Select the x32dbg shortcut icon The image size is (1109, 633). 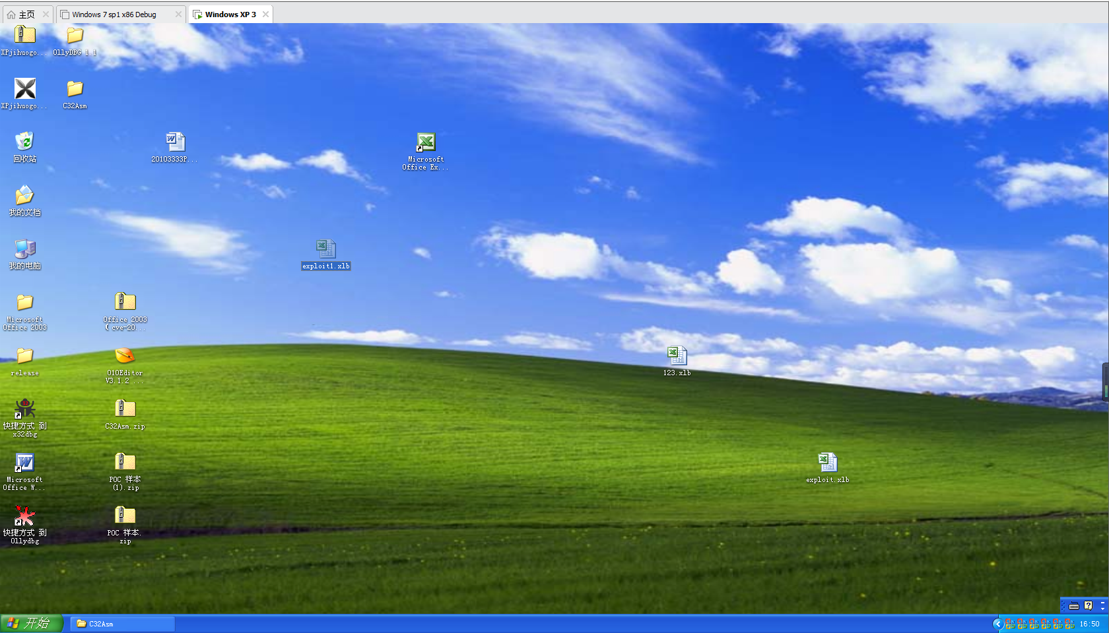(24, 409)
